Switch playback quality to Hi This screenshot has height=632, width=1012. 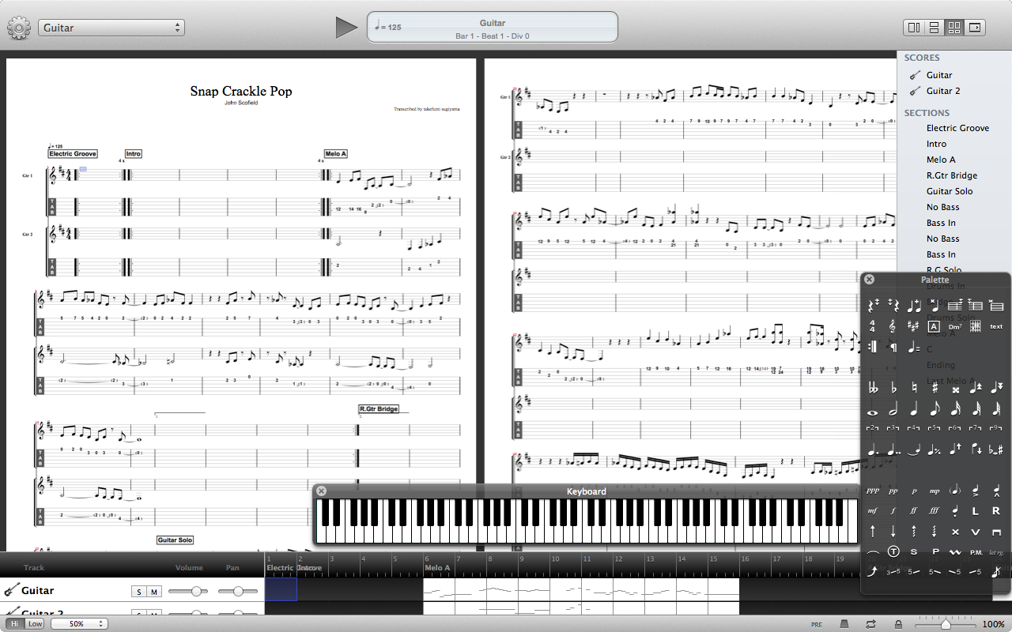click(14, 624)
